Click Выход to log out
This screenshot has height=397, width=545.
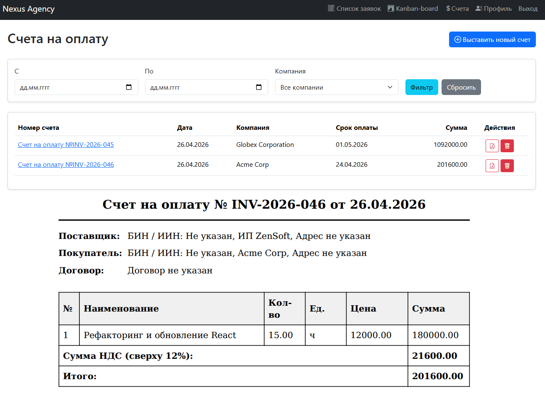[x=528, y=9]
